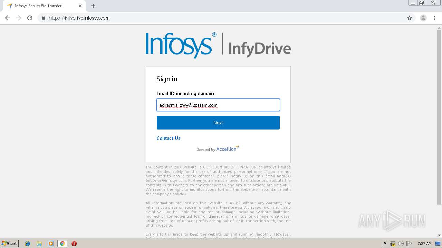Open a new browser tab

click(x=93, y=6)
